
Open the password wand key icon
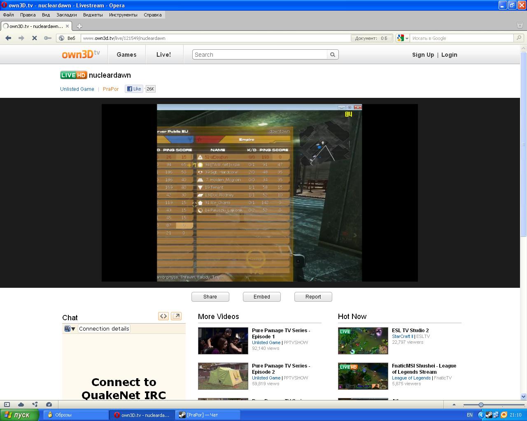coord(48,38)
